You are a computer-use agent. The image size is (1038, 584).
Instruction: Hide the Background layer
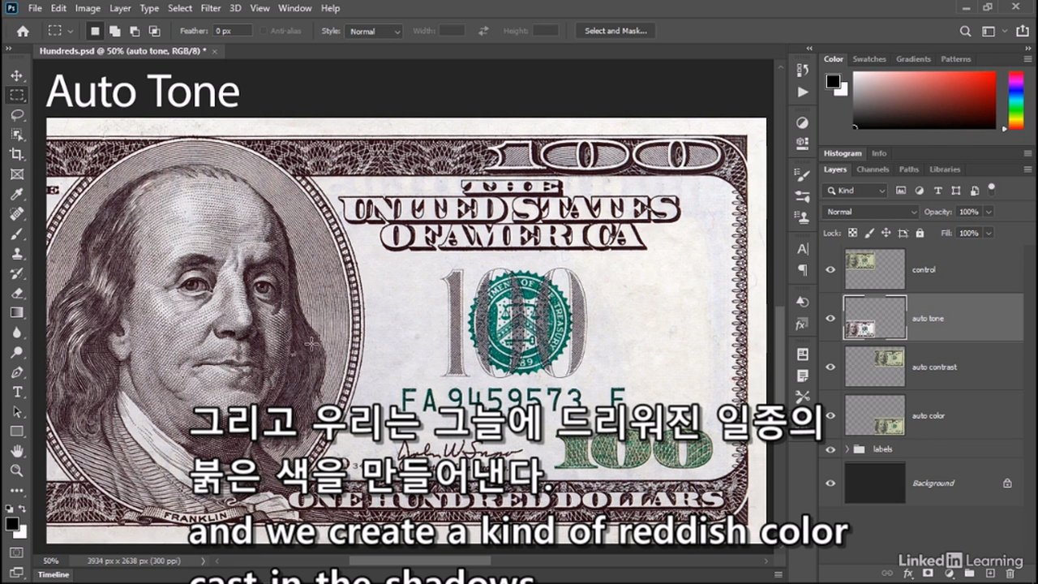point(830,483)
